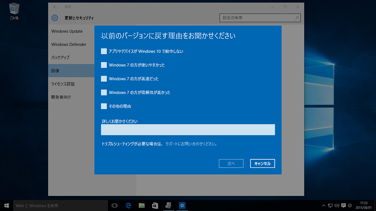
Task: Click the 'Web と Windows を検索' taskbar search box
Action: [x=61, y=206]
